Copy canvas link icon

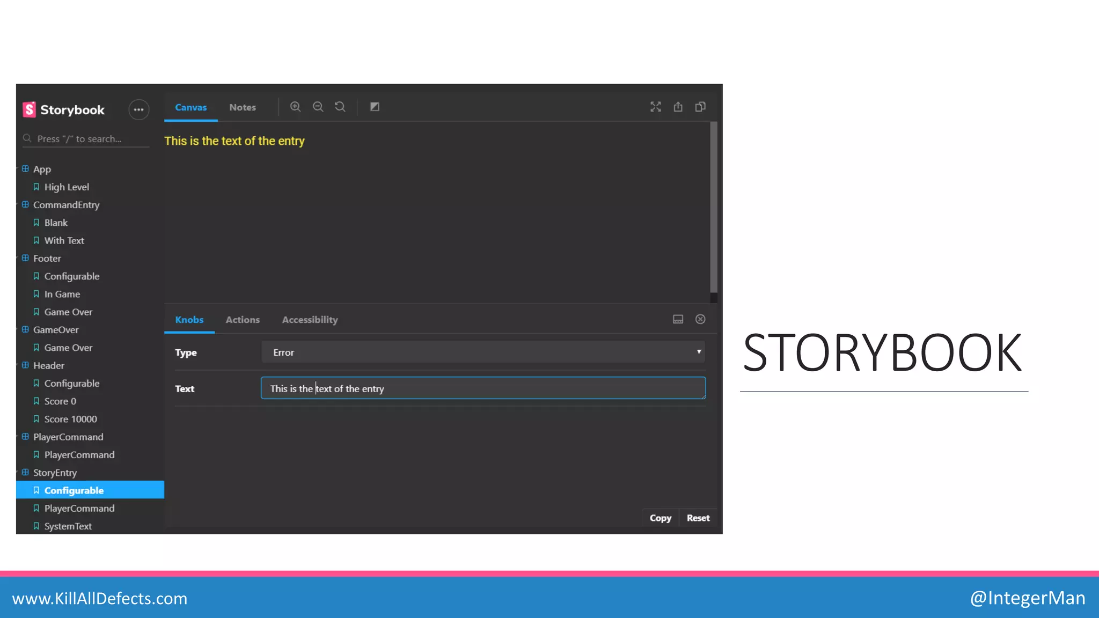click(x=700, y=107)
